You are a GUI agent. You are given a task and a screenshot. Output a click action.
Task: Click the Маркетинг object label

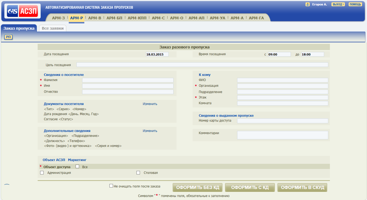pyautogui.click(x=77, y=160)
